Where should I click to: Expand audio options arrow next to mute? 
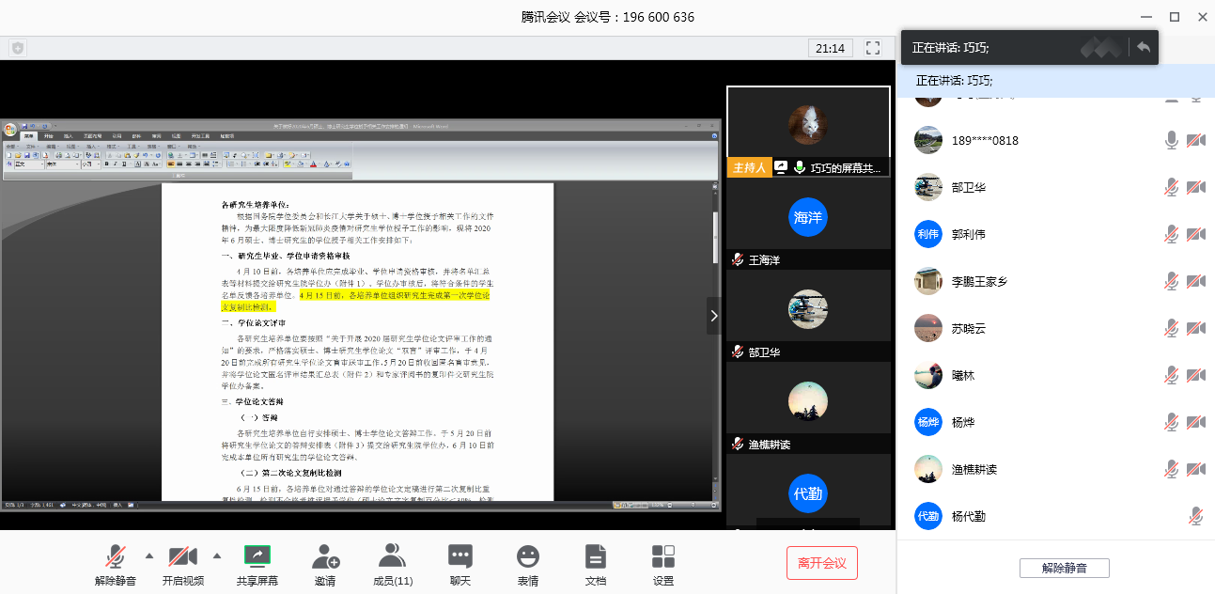[x=149, y=555]
